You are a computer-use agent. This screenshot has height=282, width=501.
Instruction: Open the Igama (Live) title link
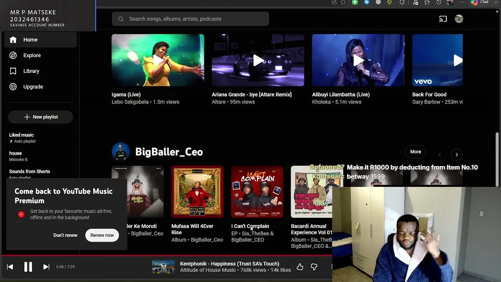point(126,94)
